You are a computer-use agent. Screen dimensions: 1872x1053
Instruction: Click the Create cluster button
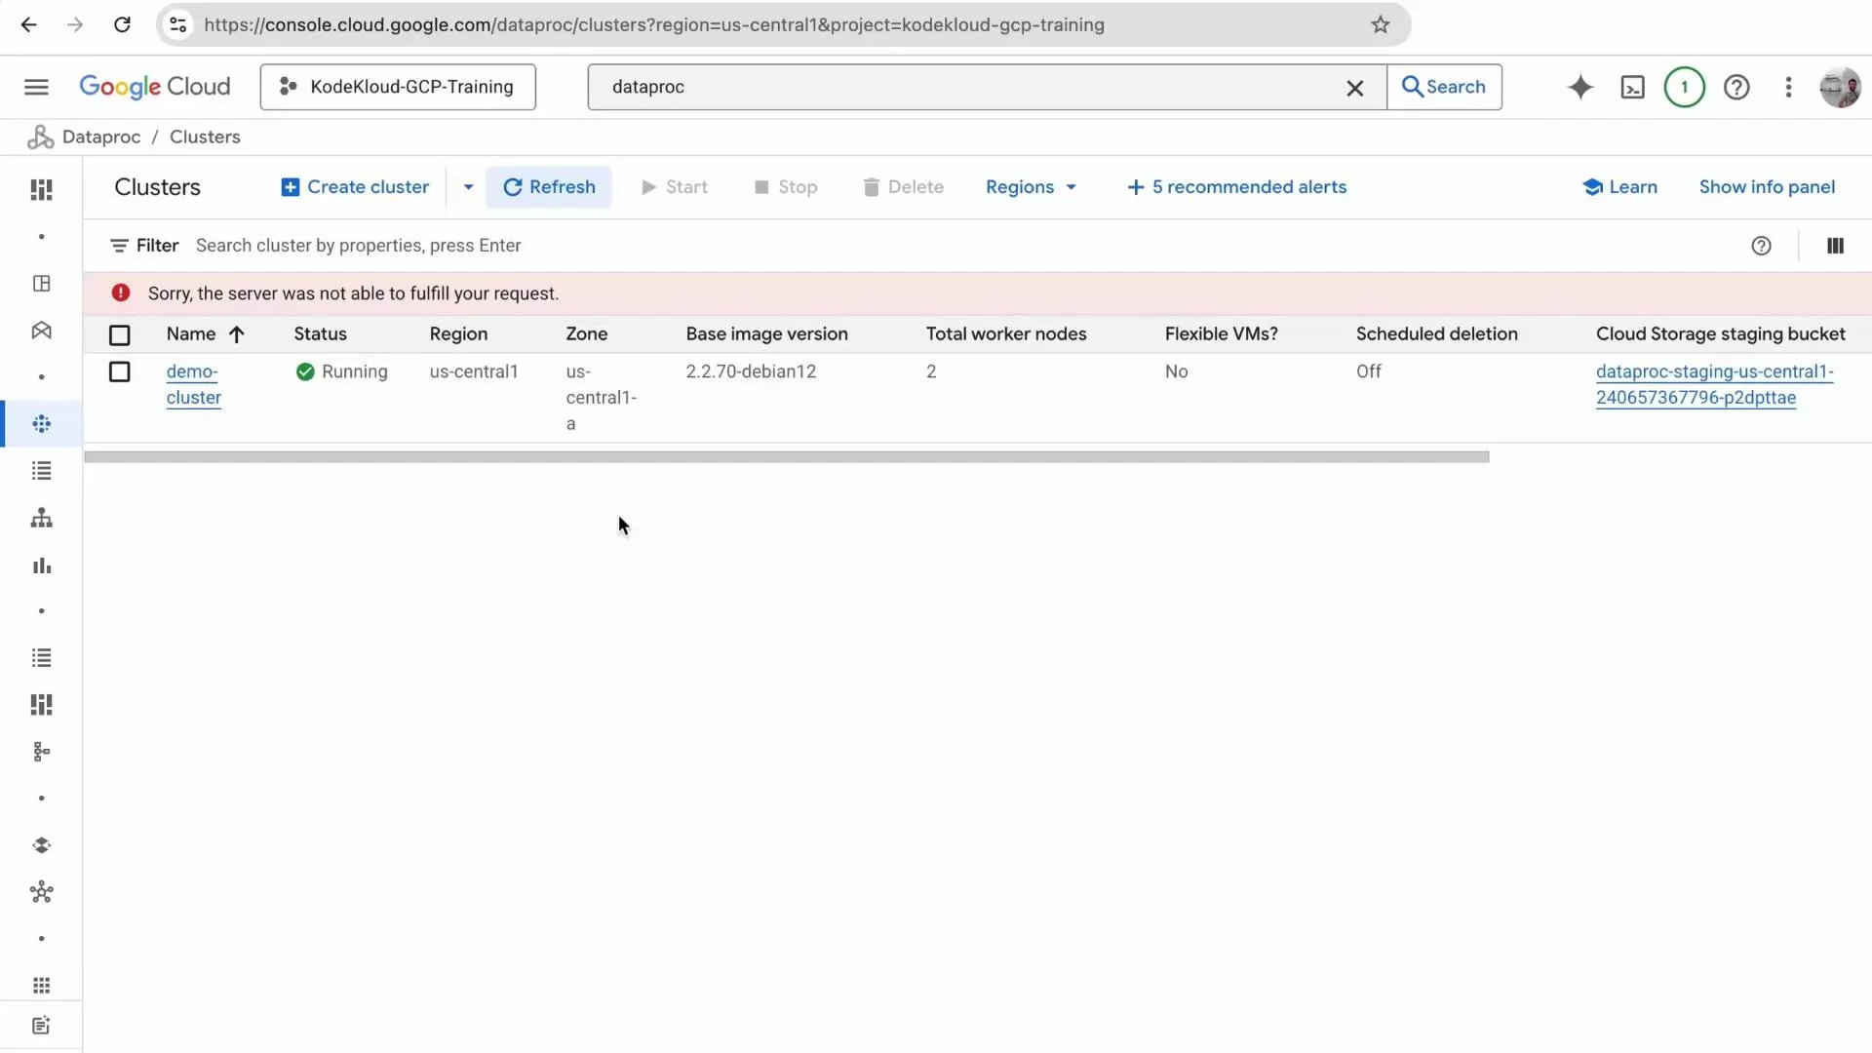pyautogui.click(x=355, y=187)
